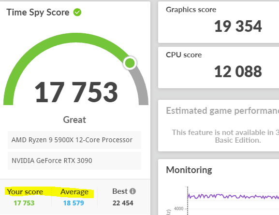Image resolution: width=279 pixels, height=215 pixels.
Task: Select the Time Spy Score heading
Action: click(x=38, y=13)
